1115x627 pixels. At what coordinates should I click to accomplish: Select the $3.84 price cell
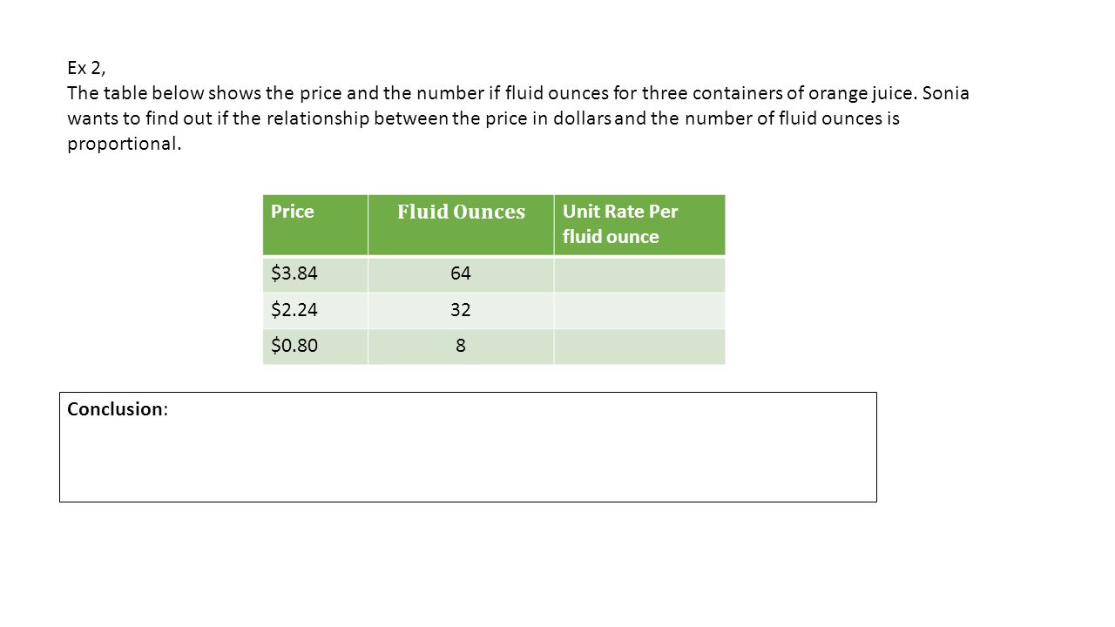(315, 274)
